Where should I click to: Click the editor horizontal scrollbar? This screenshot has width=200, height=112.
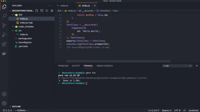(118, 61)
